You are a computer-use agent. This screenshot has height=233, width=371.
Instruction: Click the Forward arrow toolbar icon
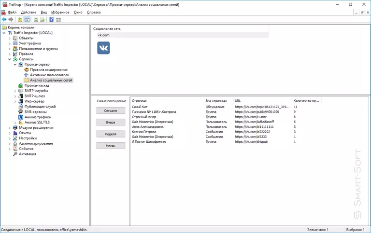coord(11,20)
